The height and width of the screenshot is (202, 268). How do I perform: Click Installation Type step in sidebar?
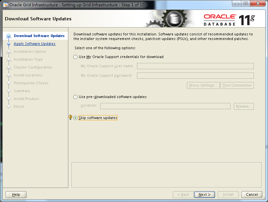(28, 59)
